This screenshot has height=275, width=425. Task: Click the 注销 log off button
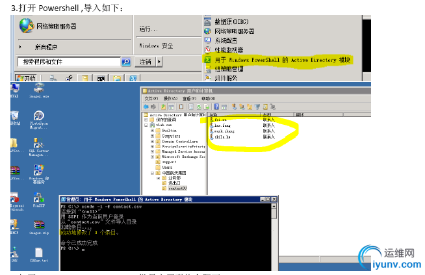coord(146,62)
